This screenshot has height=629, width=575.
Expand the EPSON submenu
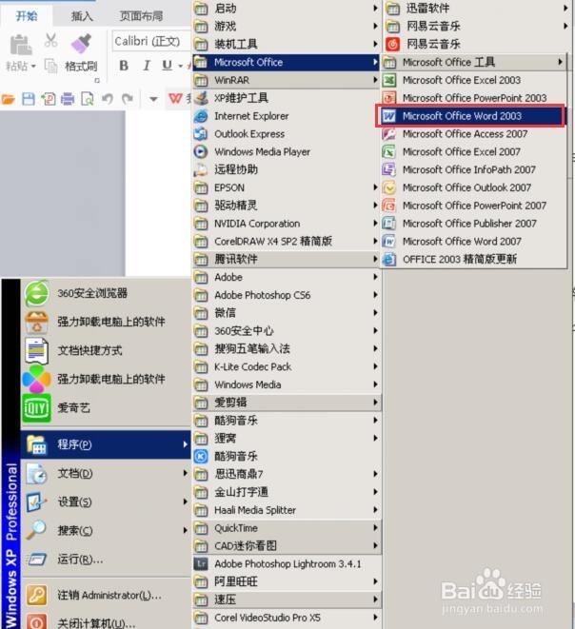[x=286, y=187]
